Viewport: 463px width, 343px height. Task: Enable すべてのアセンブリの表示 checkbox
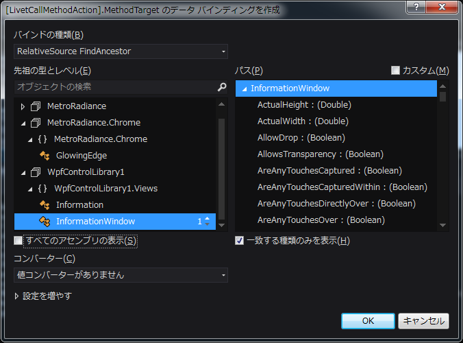[18, 240]
